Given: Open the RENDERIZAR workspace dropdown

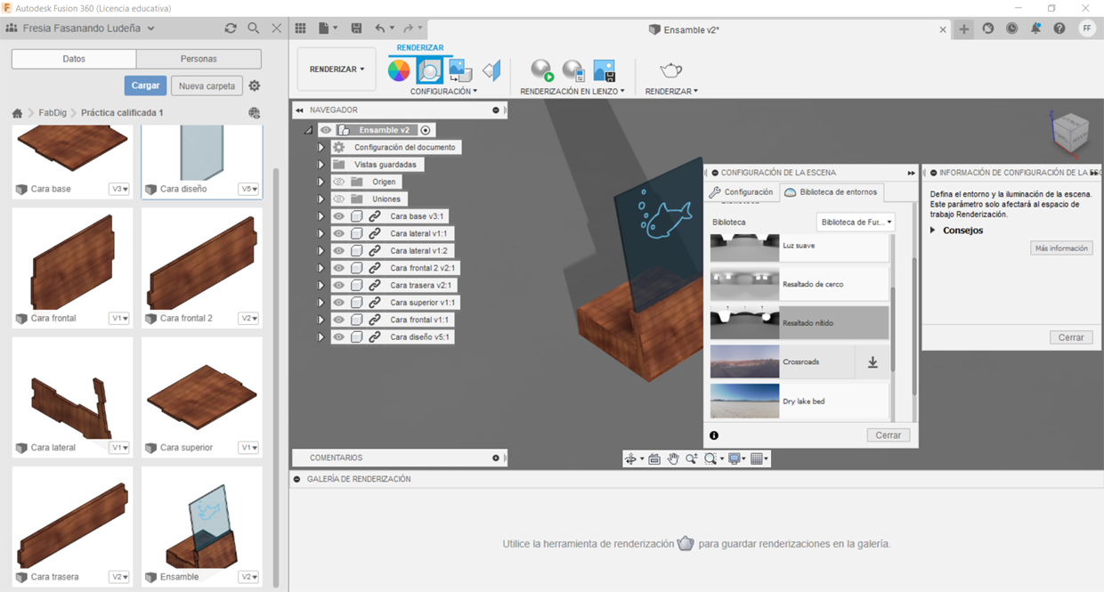Looking at the screenshot, I should tap(337, 69).
